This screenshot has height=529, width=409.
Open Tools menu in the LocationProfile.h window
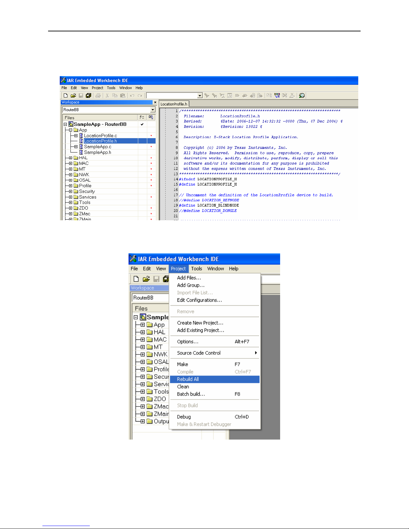pyautogui.click(x=111, y=88)
